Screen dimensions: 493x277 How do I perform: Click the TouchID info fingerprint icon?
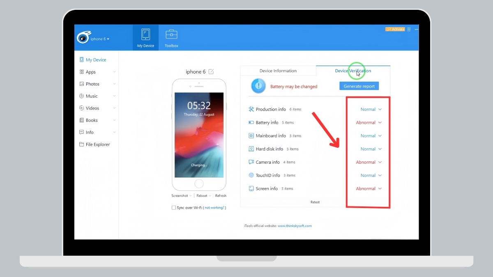tap(251, 175)
